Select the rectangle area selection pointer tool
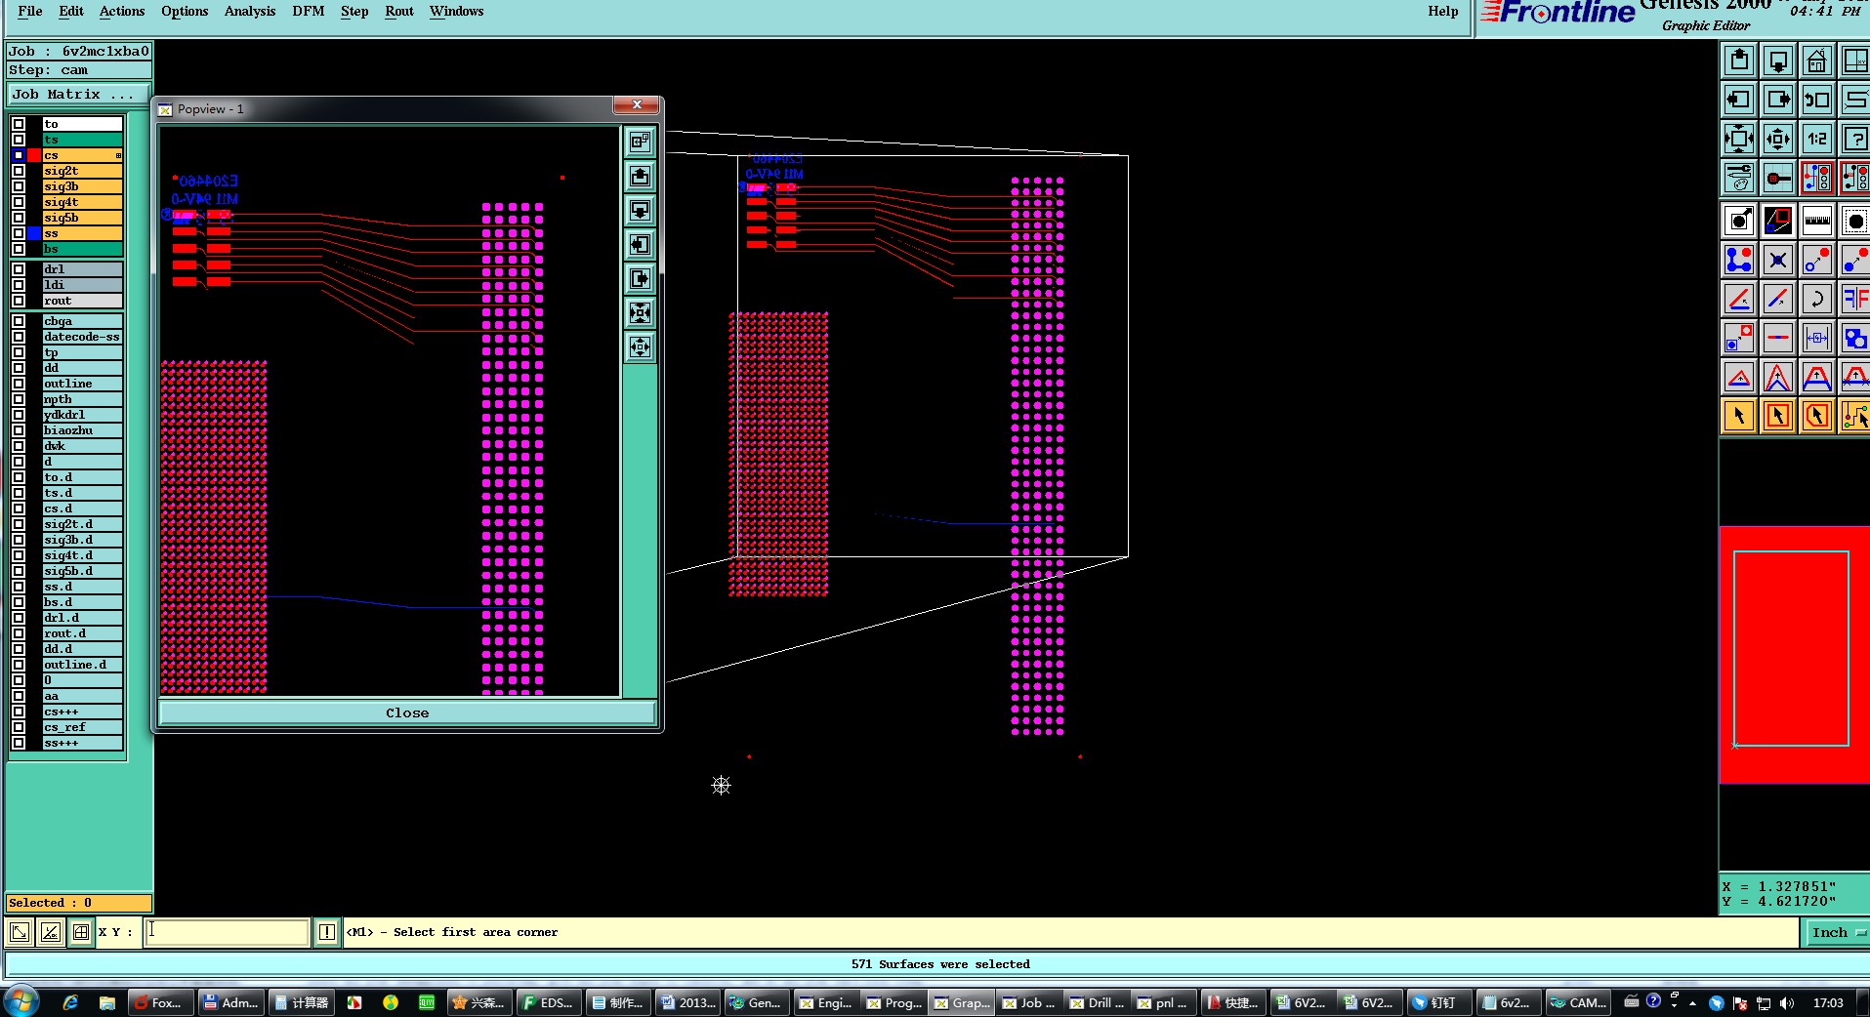The image size is (1870, 1017). click(x=1778, y=416)
